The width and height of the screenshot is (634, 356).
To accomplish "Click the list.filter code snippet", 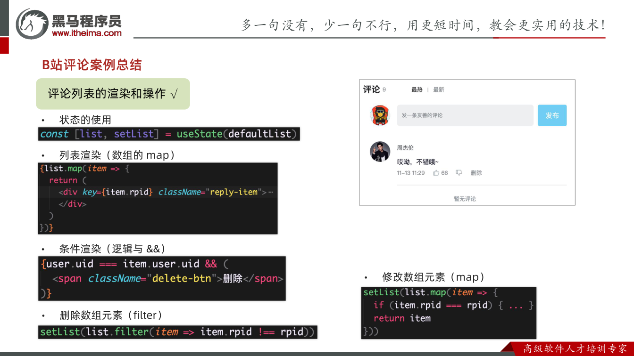I will [x=177, y=332].
